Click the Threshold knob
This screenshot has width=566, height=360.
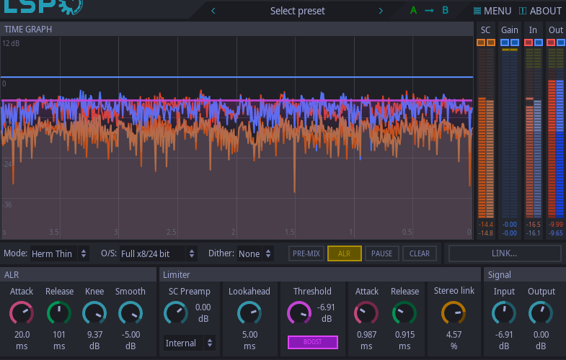299,312
